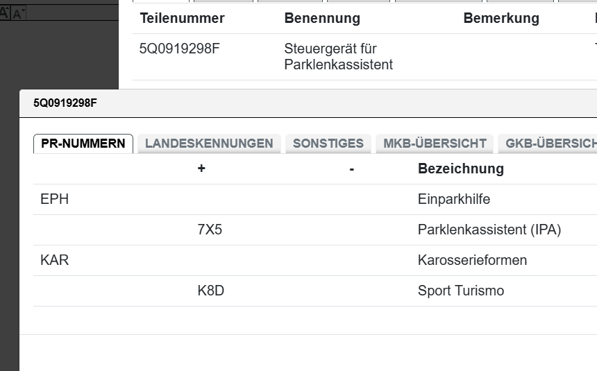Viewport: 597px width, 371px height.
Task: Click PR number K8D
Action: [x=211, y=291]
